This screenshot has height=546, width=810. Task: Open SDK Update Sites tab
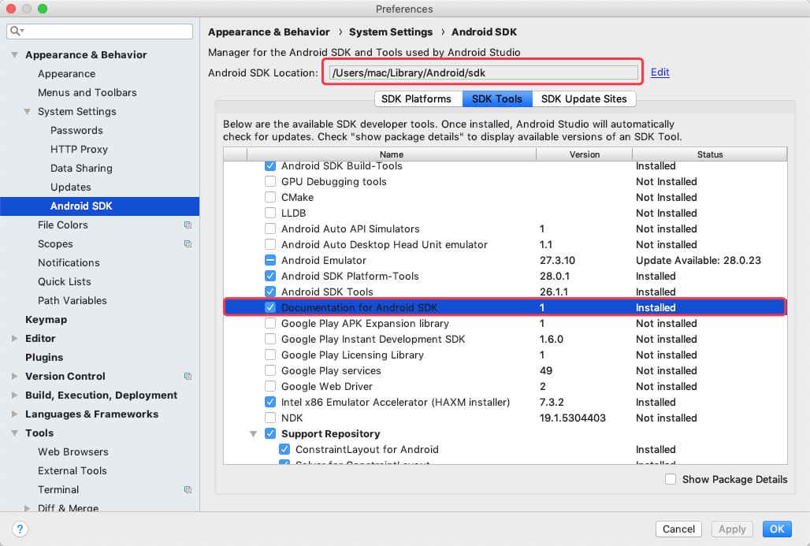pyautogui.click(x=584, y=98)
